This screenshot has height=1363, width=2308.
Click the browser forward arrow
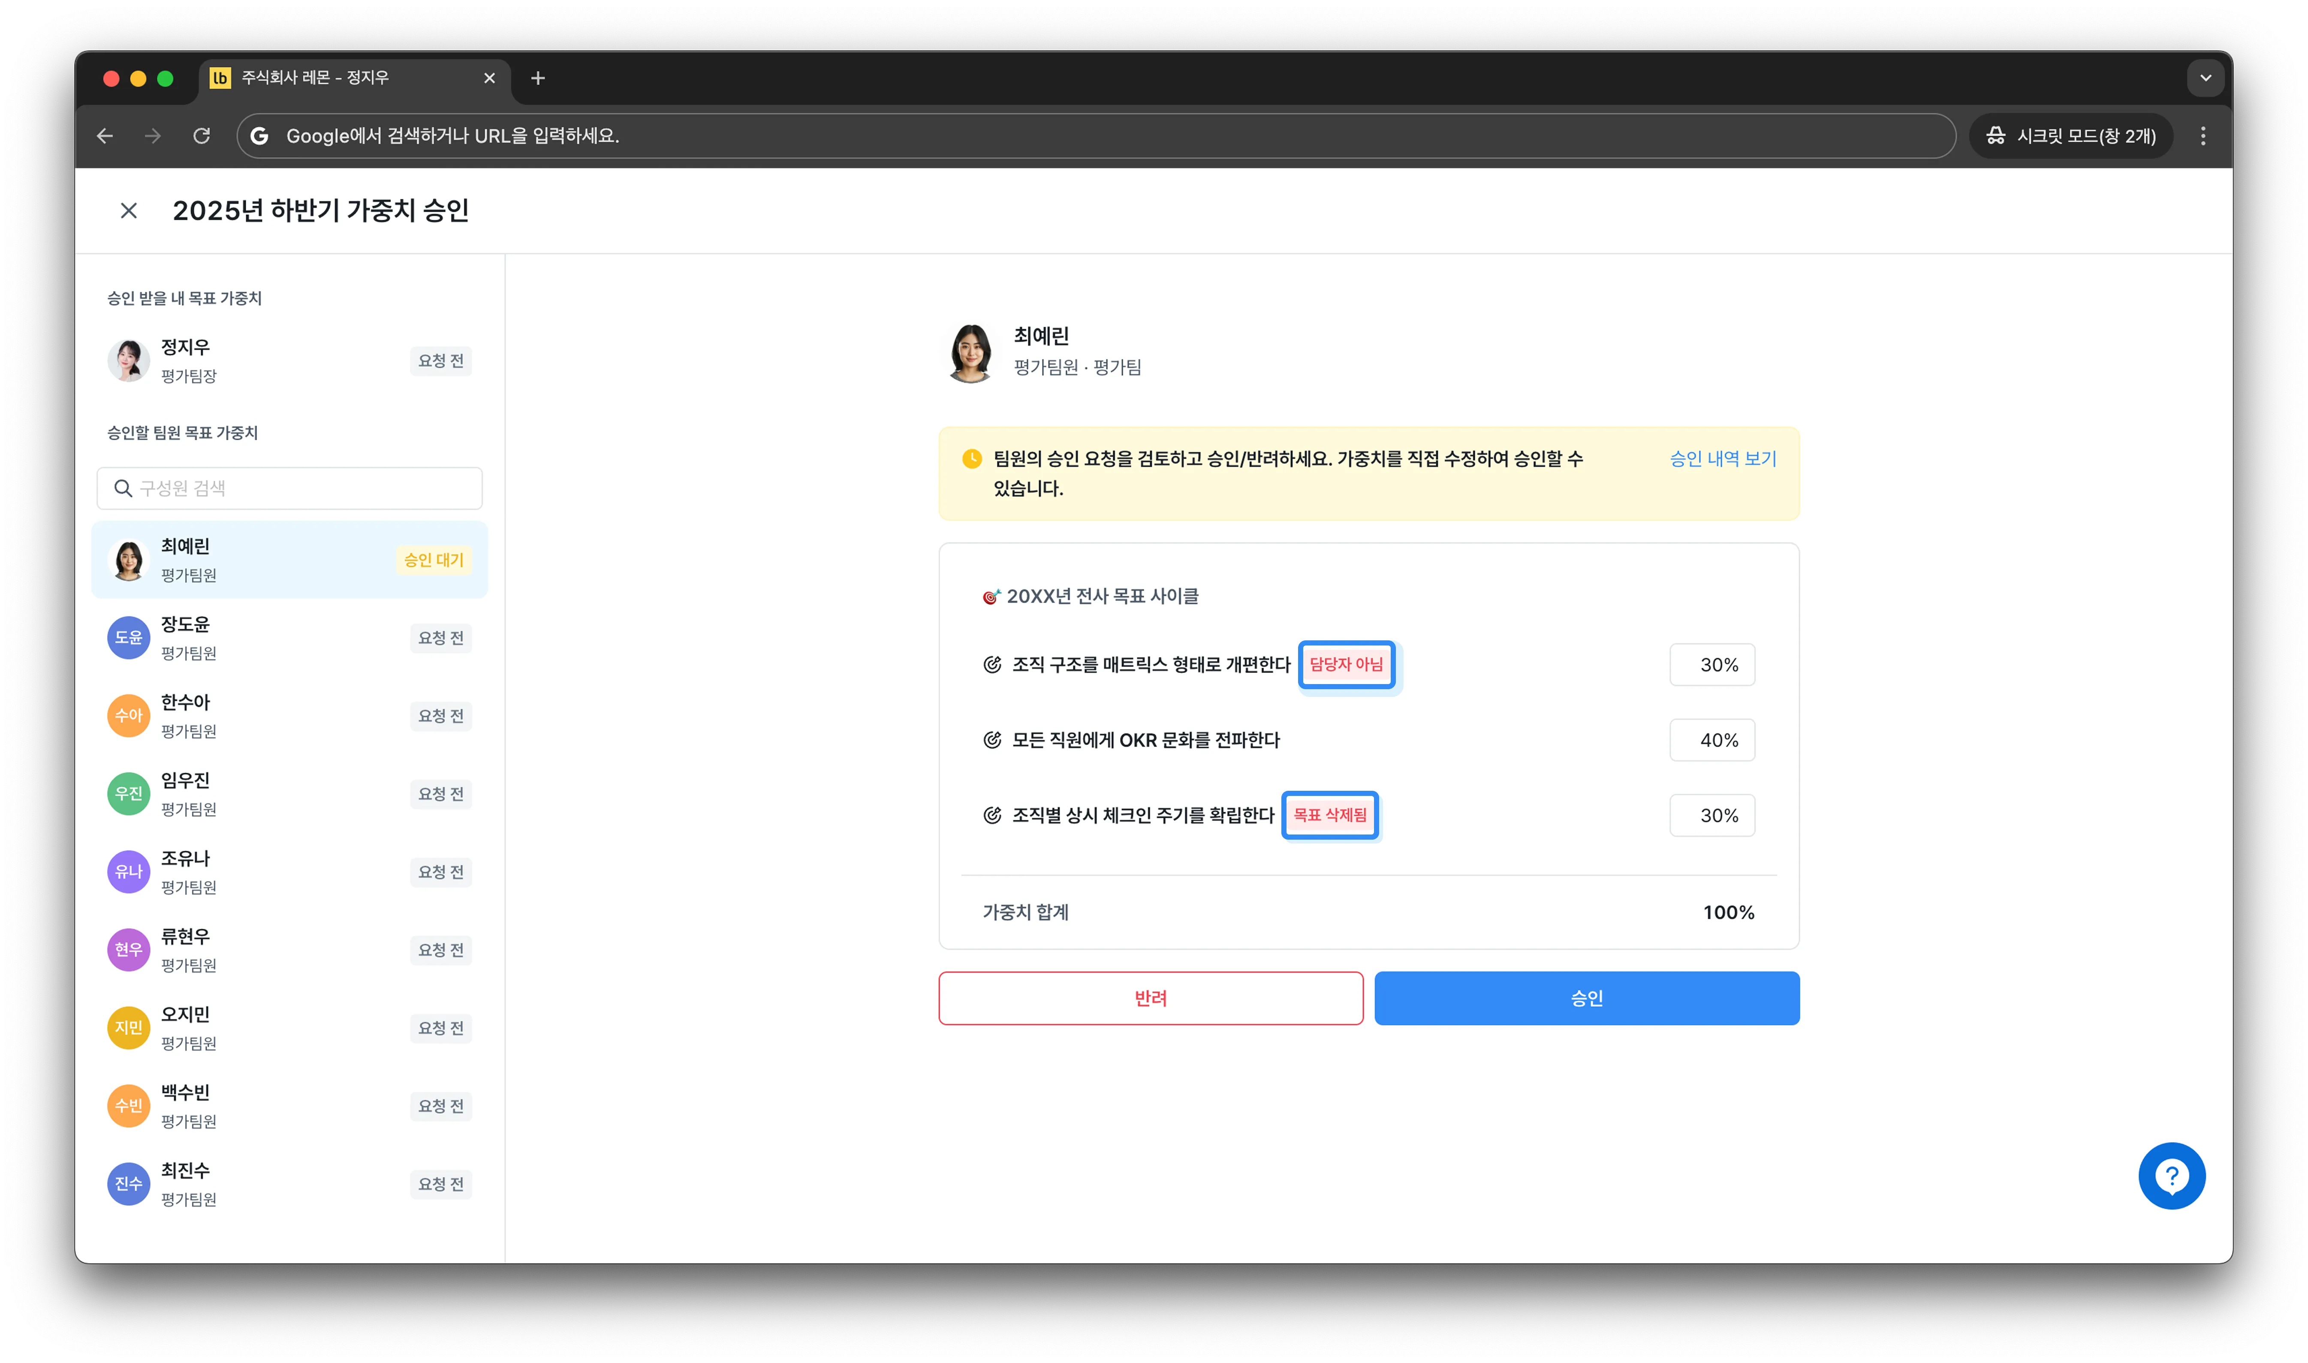(154, 136)
